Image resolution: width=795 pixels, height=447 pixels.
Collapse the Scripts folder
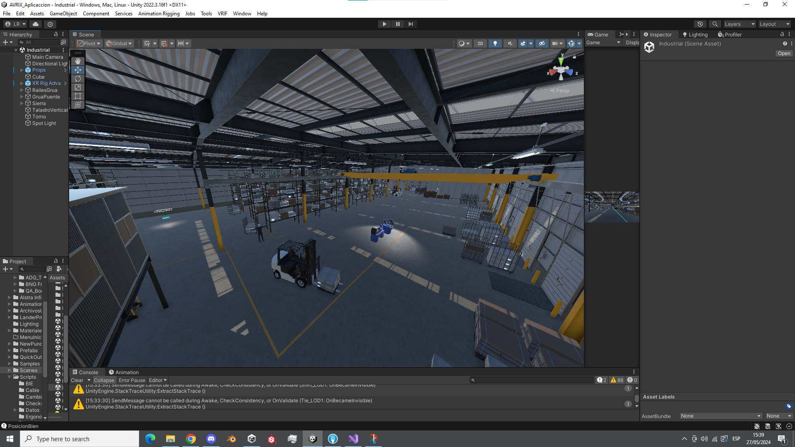tap(9, 377)
